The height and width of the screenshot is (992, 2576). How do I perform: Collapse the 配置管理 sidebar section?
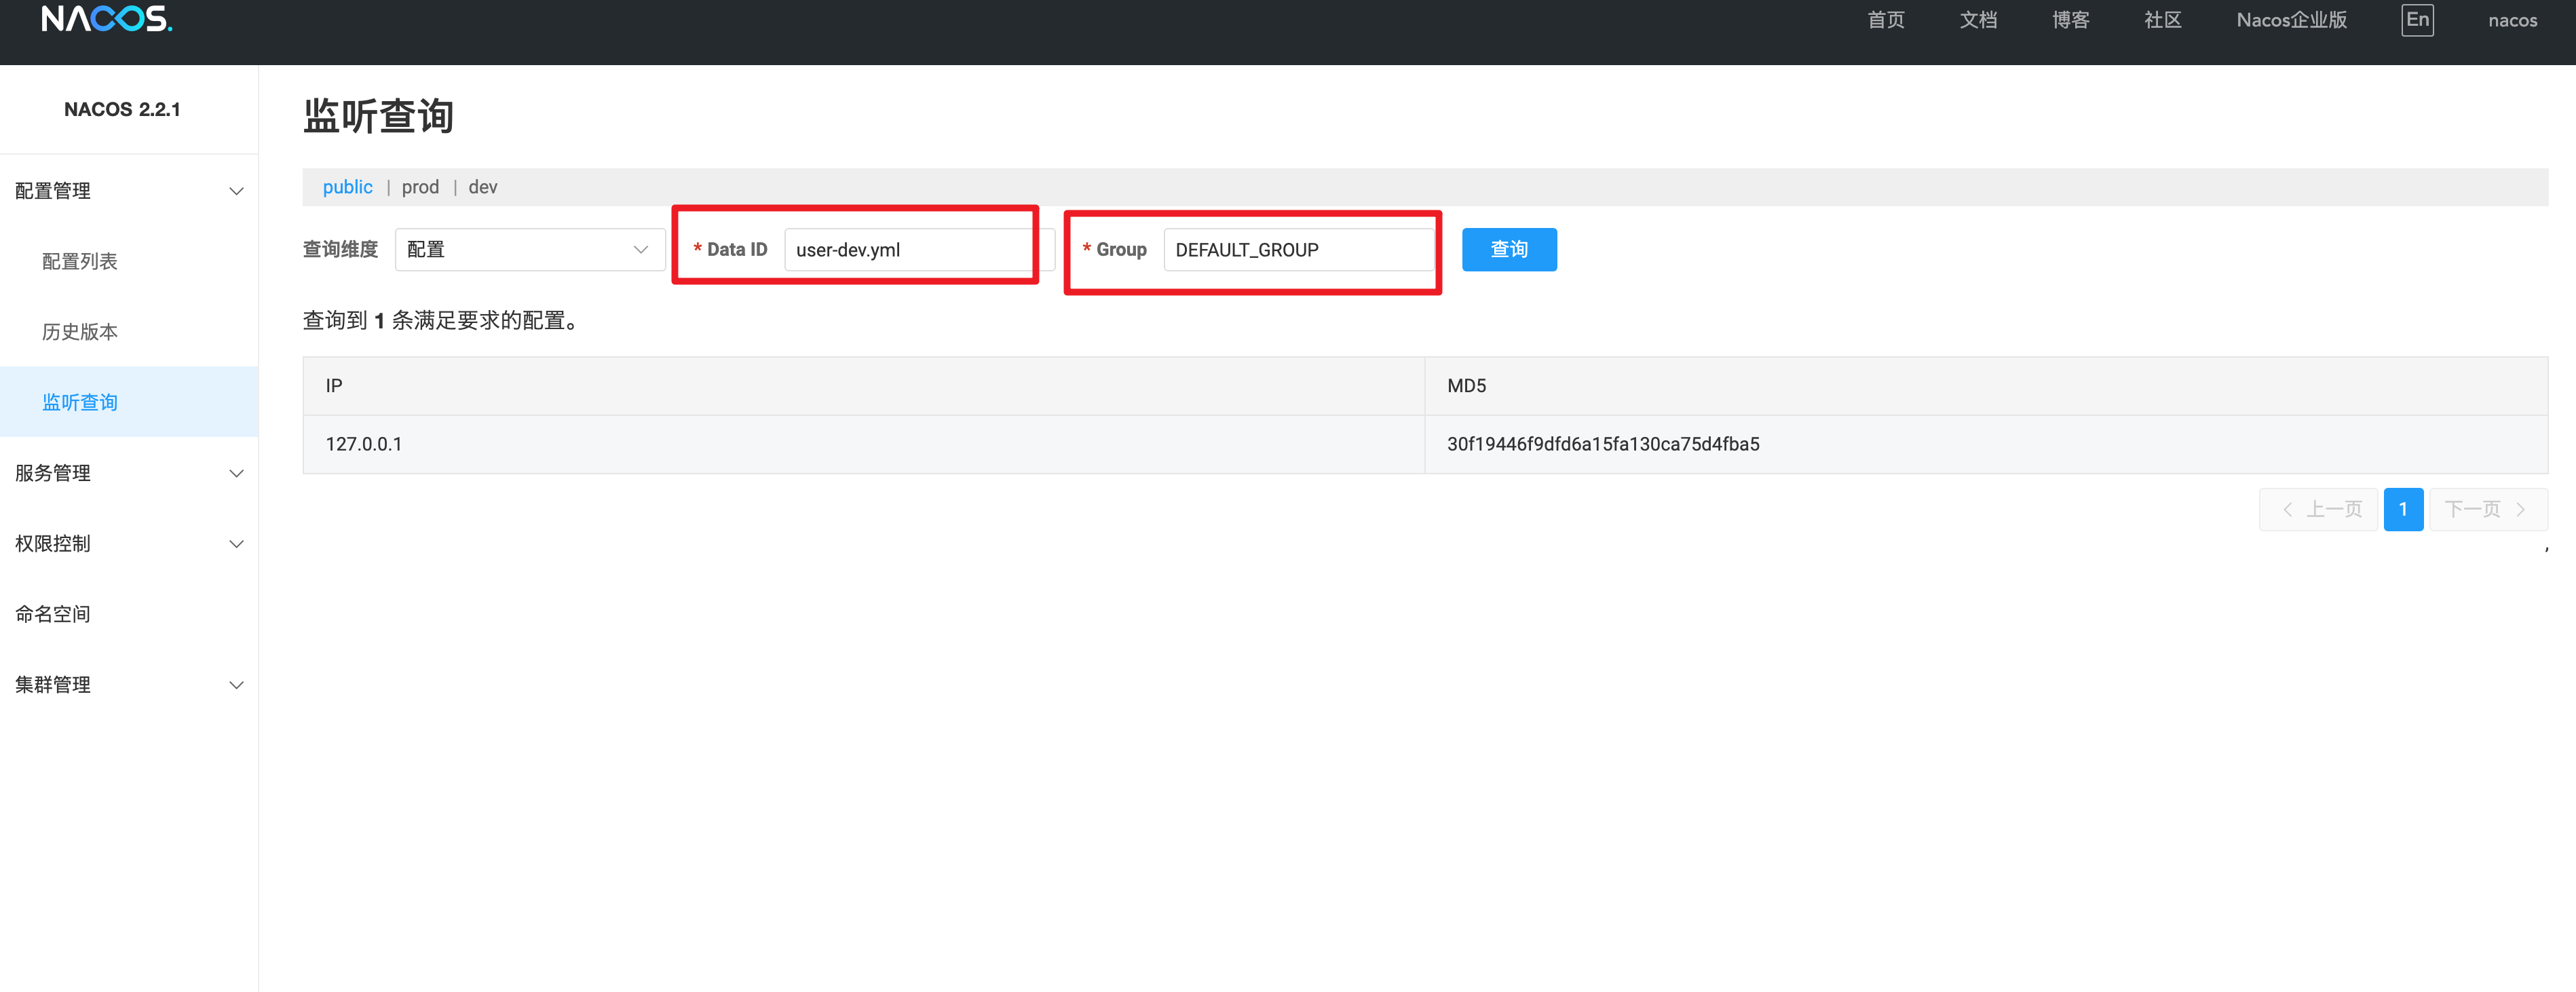tap(129, 190)
